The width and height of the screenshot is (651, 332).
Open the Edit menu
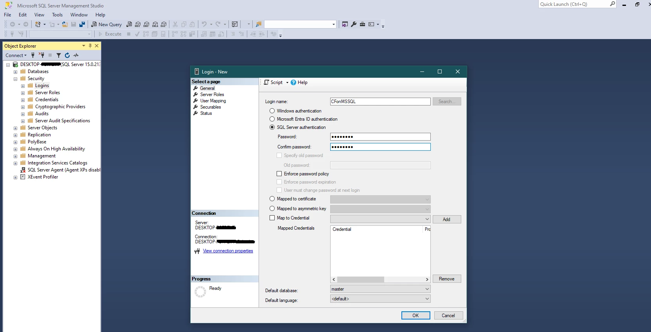[x=23, y=15]
